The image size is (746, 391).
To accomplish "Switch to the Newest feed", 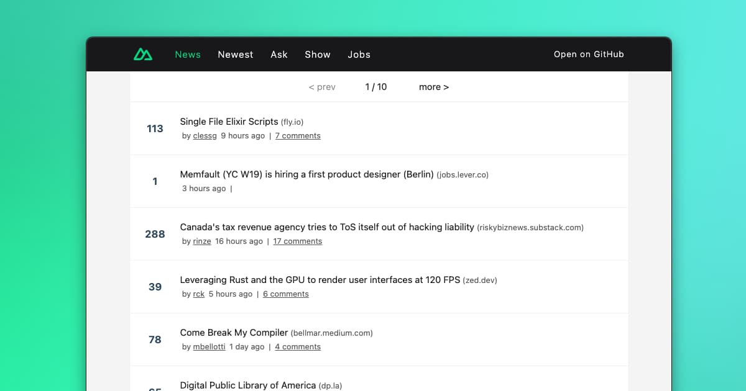I will click(x=236, y=55).
